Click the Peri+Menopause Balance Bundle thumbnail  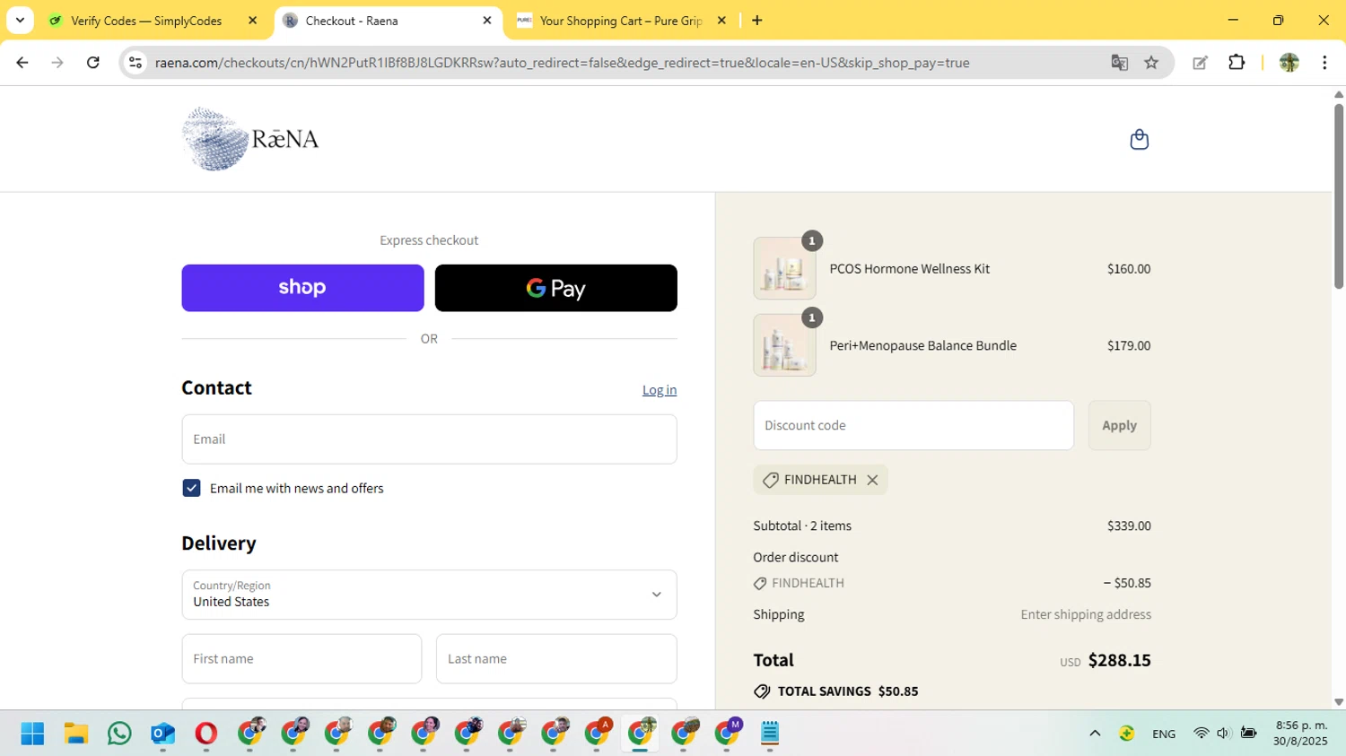pos(784,345)
